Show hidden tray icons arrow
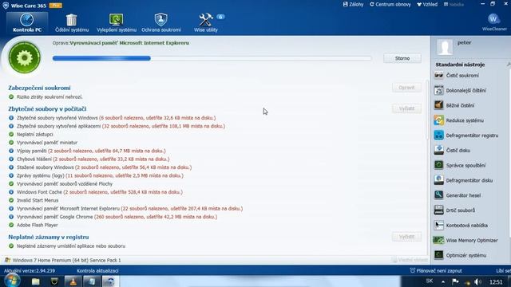Screen dimensions: 511x287 coord(443,281)
